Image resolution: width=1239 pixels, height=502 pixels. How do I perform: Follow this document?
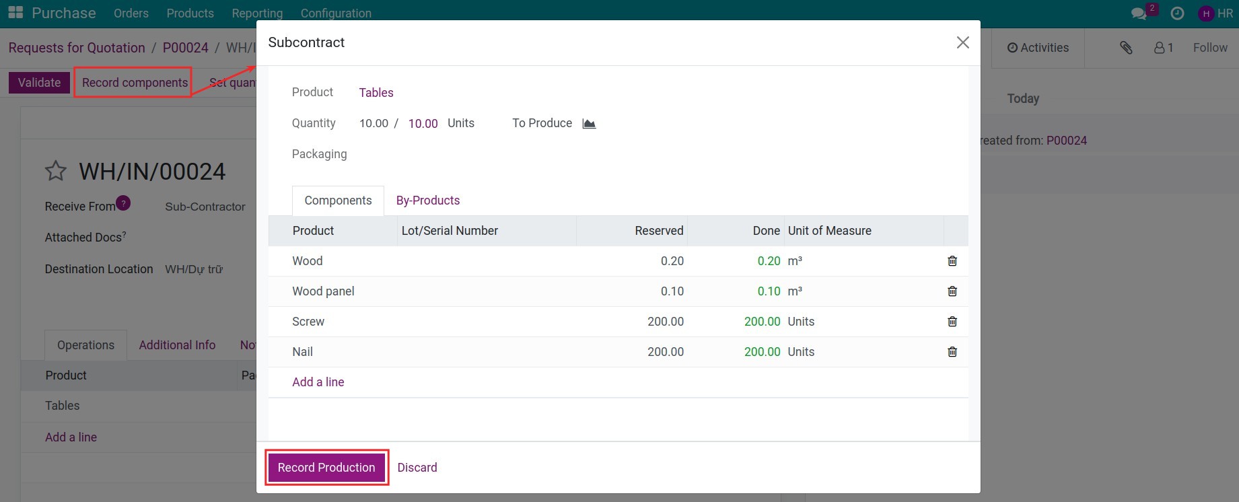click(1210, 48)
